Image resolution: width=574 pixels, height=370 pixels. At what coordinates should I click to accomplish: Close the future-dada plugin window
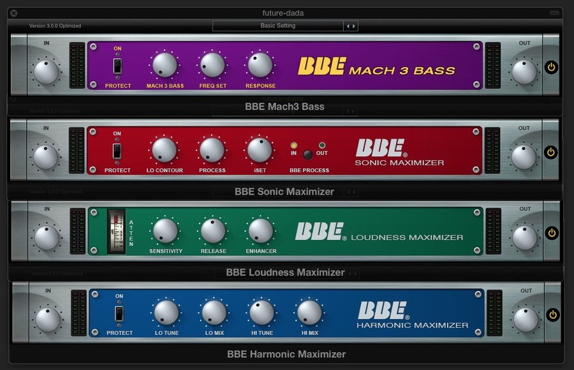point(13,13)
